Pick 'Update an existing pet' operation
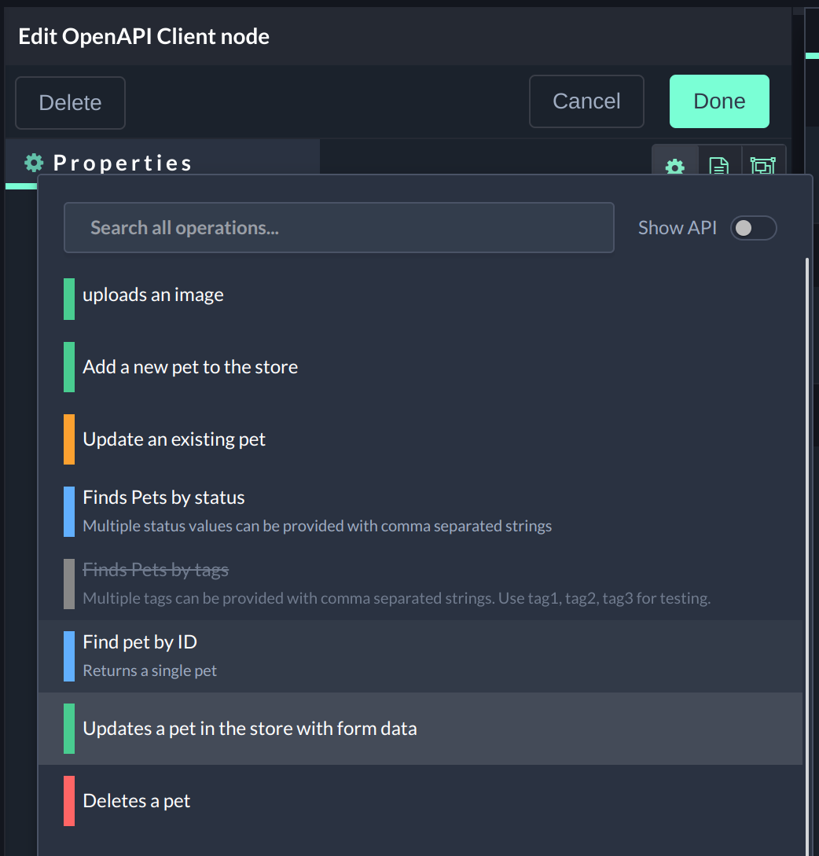This screenshot has width=819, height=856. point(174,439)
